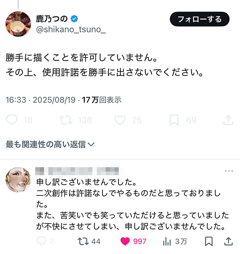Click the 鹿乃つの display name
240x254 pixels.
coord(52,19)
